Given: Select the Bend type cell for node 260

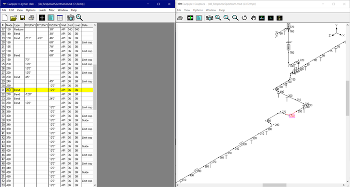Looking at the screenshot, I should click(x=19, y=90).
